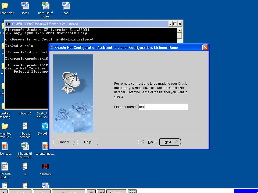This screenshot has width=258, height=193.
Task: Select the SkypeSetup installer icon
Action: tap(45, 126)
